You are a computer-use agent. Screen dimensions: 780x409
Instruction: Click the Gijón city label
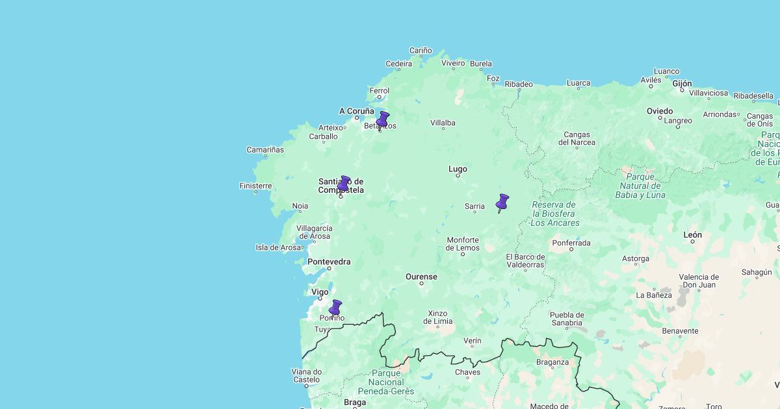pyautogui.click(x=682, y=83)
